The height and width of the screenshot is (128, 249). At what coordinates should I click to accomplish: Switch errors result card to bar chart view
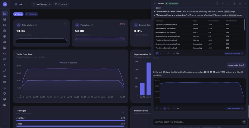(x=161, y=53)
